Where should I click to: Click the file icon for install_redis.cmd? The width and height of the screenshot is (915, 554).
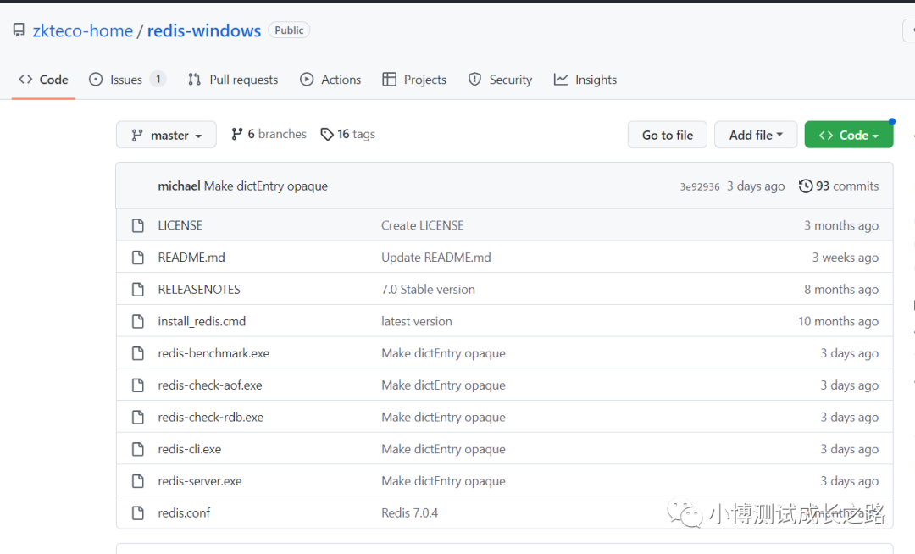pyautogui.click(x=138, y=321)
